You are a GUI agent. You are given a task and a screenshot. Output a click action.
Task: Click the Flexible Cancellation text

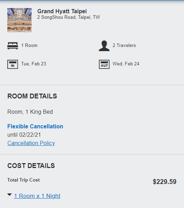click(35, 126)
